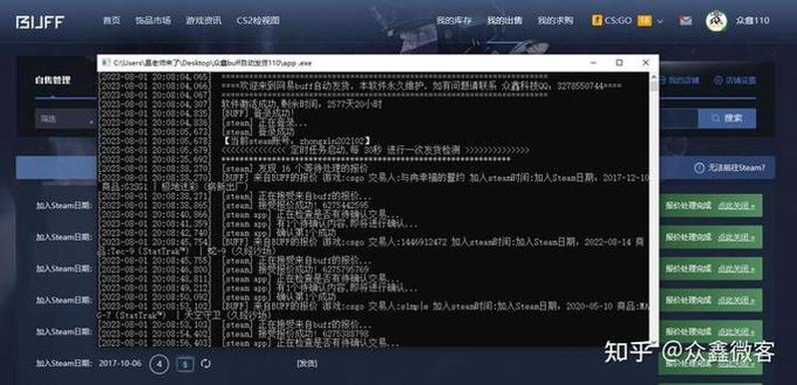Click the console scrollbar down arrow
Screen dimensions: 797x385
click(654, 341)
